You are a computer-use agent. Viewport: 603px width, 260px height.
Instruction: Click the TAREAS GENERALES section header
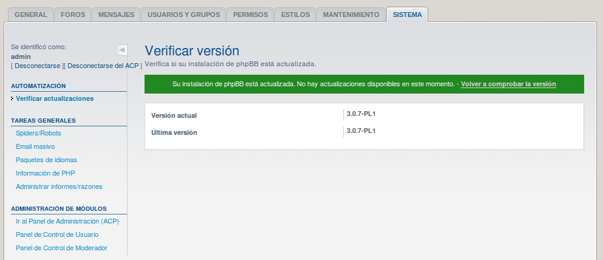coord(44,120)
